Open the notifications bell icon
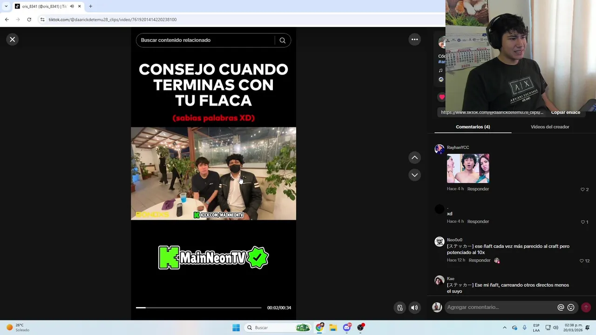Screen dimensions: 596x335 point(588,328)
